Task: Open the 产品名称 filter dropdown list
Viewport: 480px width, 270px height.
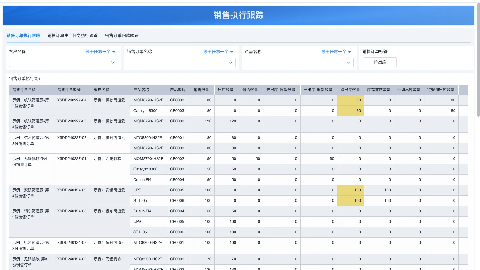Action: pyautogui.click(x=299, y=62)
